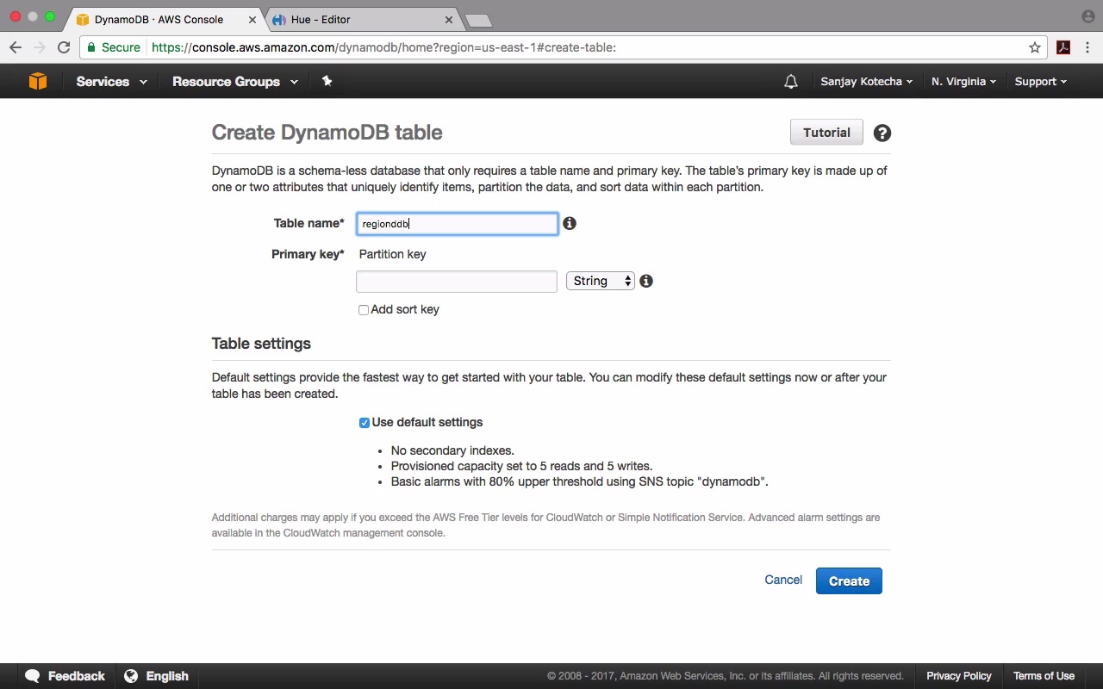Screen dimensions: 1103x689
Task: Open help via the question mark icon
Action: 882,133
